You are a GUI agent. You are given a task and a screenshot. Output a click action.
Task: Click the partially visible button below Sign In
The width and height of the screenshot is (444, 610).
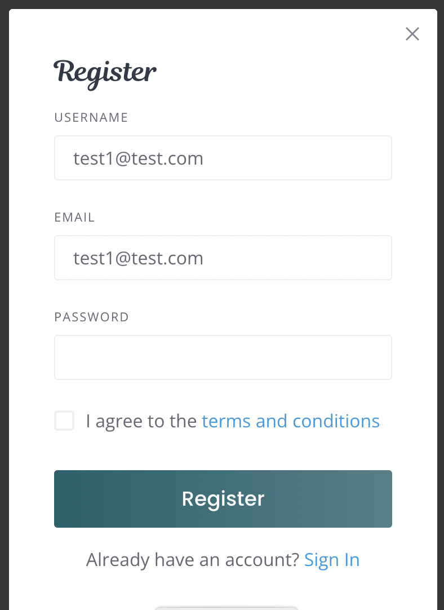(x=227, y=608)
